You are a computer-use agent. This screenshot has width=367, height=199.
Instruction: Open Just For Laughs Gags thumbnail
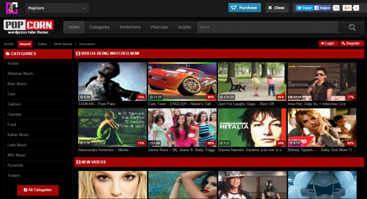pyautogui.click(x=252, y=82)
